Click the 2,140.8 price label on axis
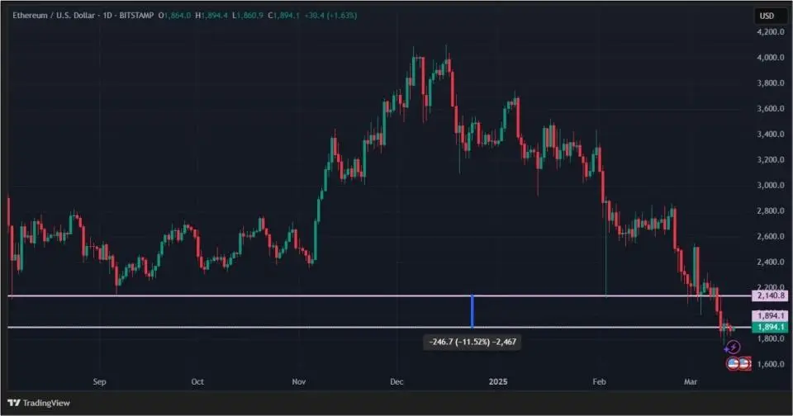This screenshot has height=416, width=793. (x=769, y=295)
